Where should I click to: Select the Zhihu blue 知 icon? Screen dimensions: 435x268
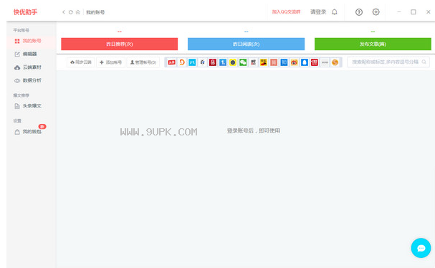[x=284, y=62]
